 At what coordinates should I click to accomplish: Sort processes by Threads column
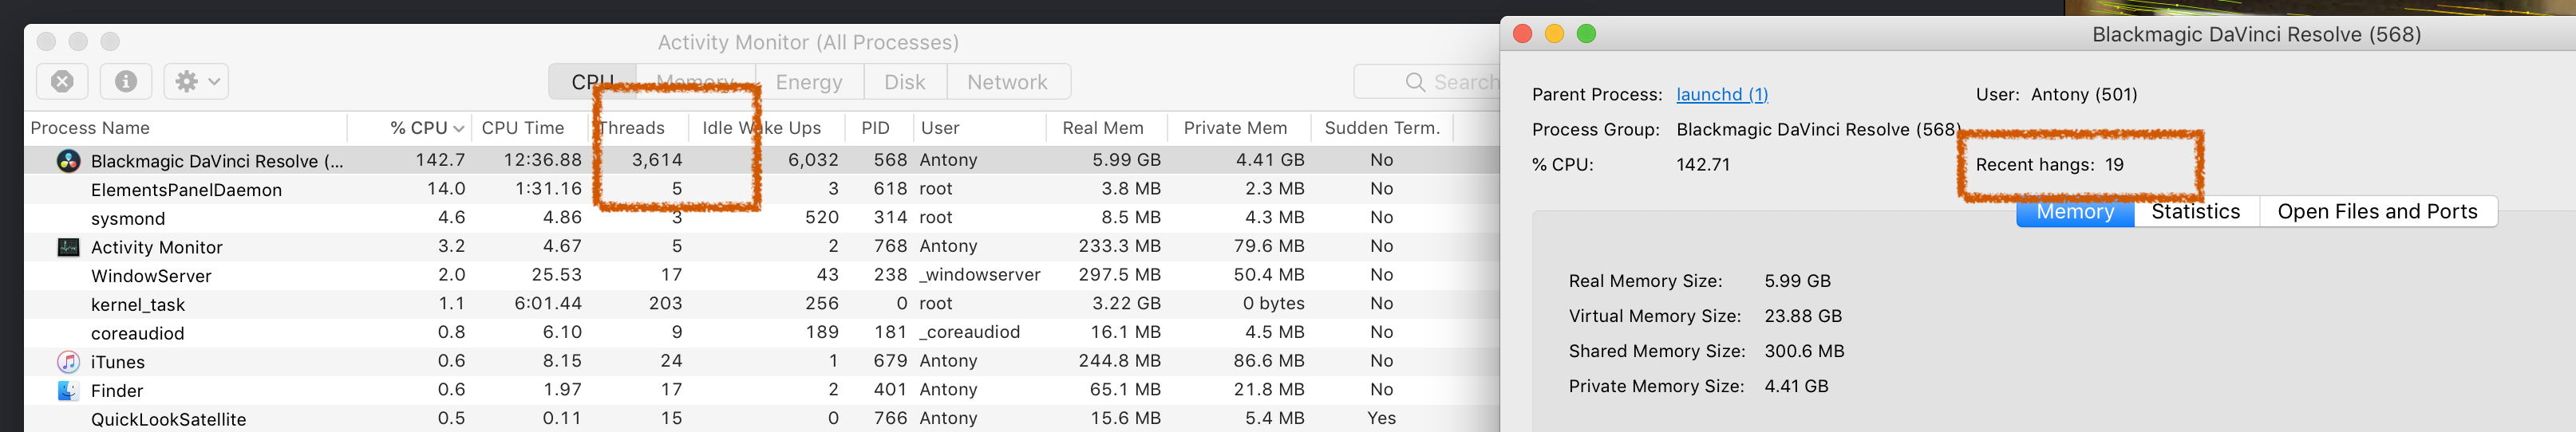pyautogui.click(x=632, y=128)
